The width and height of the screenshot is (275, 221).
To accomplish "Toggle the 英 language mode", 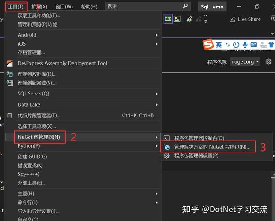I will click(x=218, y=45).
